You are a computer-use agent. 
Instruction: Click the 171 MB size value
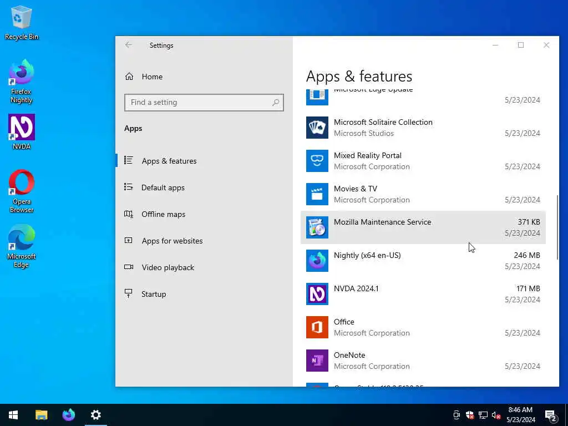(528, 288)
